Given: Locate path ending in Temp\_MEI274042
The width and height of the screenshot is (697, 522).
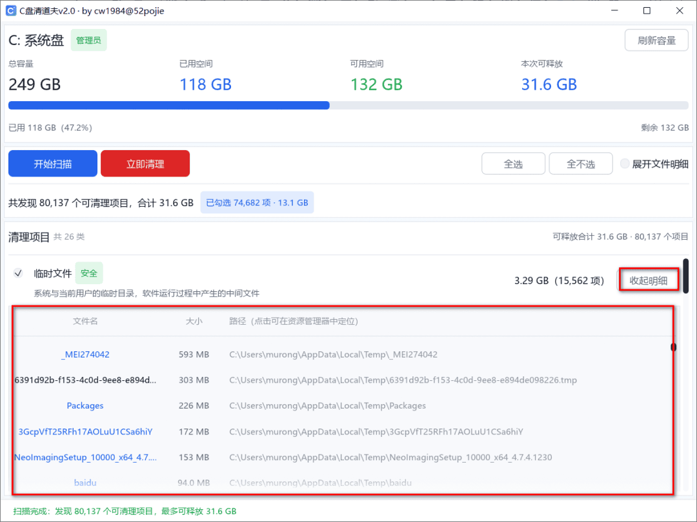Looking at the screenshot, I should pos(334,354).
